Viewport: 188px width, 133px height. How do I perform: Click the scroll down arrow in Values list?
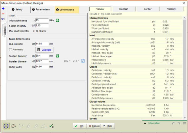click(185, 118)
